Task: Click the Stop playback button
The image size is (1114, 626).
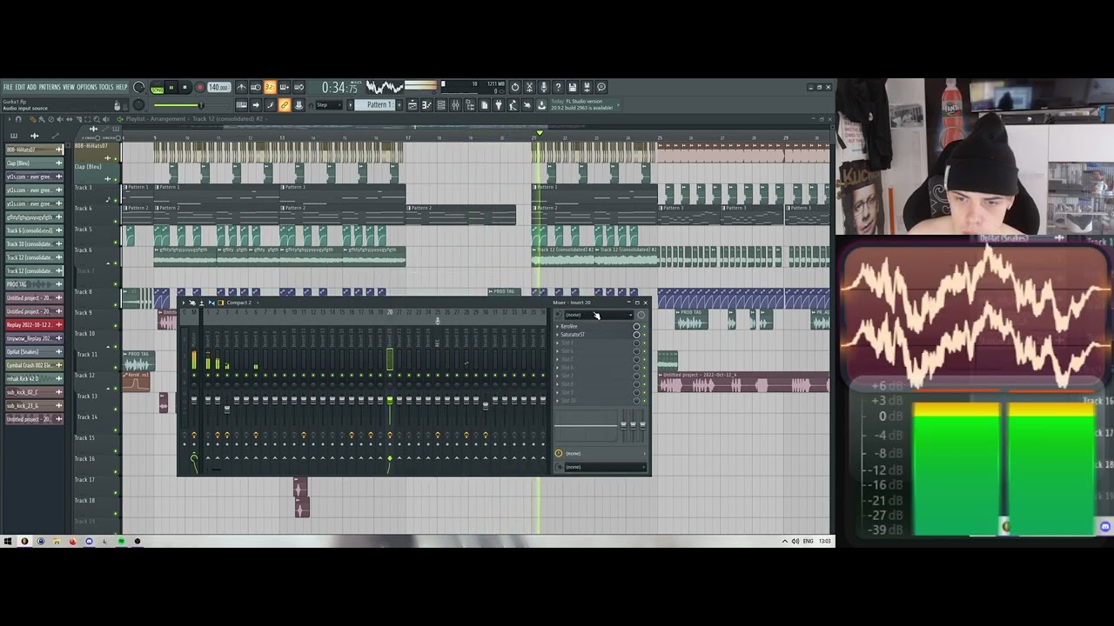Action: pyautogui.click(x=185, y=87)
